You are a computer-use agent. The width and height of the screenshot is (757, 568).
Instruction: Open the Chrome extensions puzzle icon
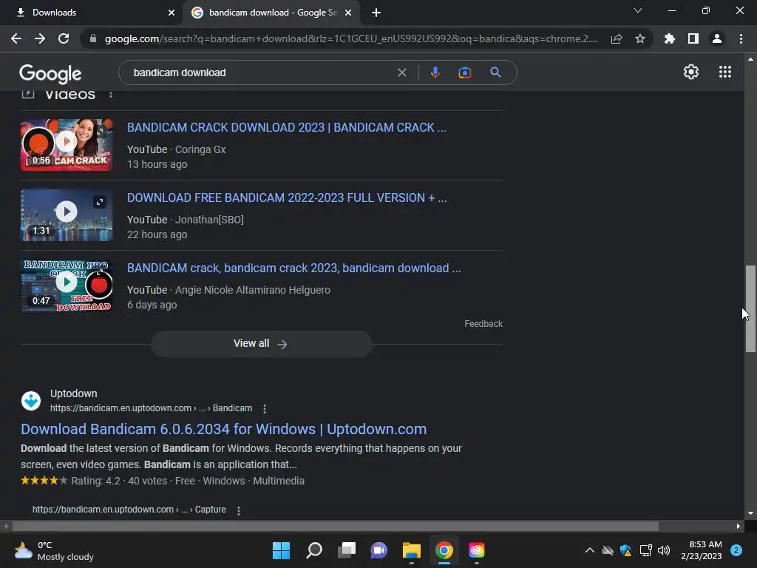pyautogui.click(x=670, y=38)
